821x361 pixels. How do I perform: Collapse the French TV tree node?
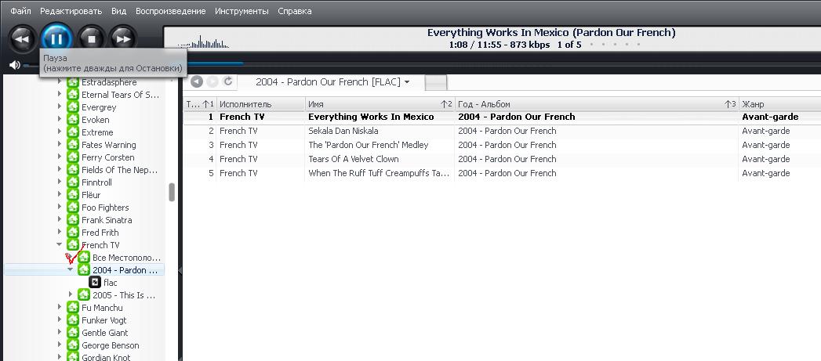pyautogui.click(x=59, y=244)
